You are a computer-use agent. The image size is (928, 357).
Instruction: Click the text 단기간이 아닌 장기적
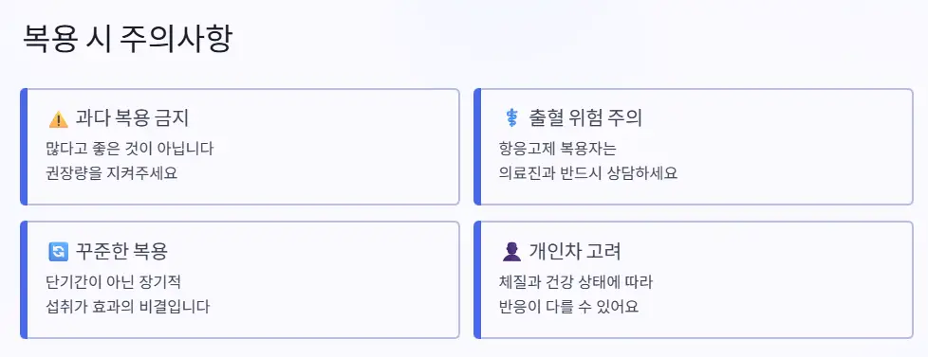pos(113,281)
